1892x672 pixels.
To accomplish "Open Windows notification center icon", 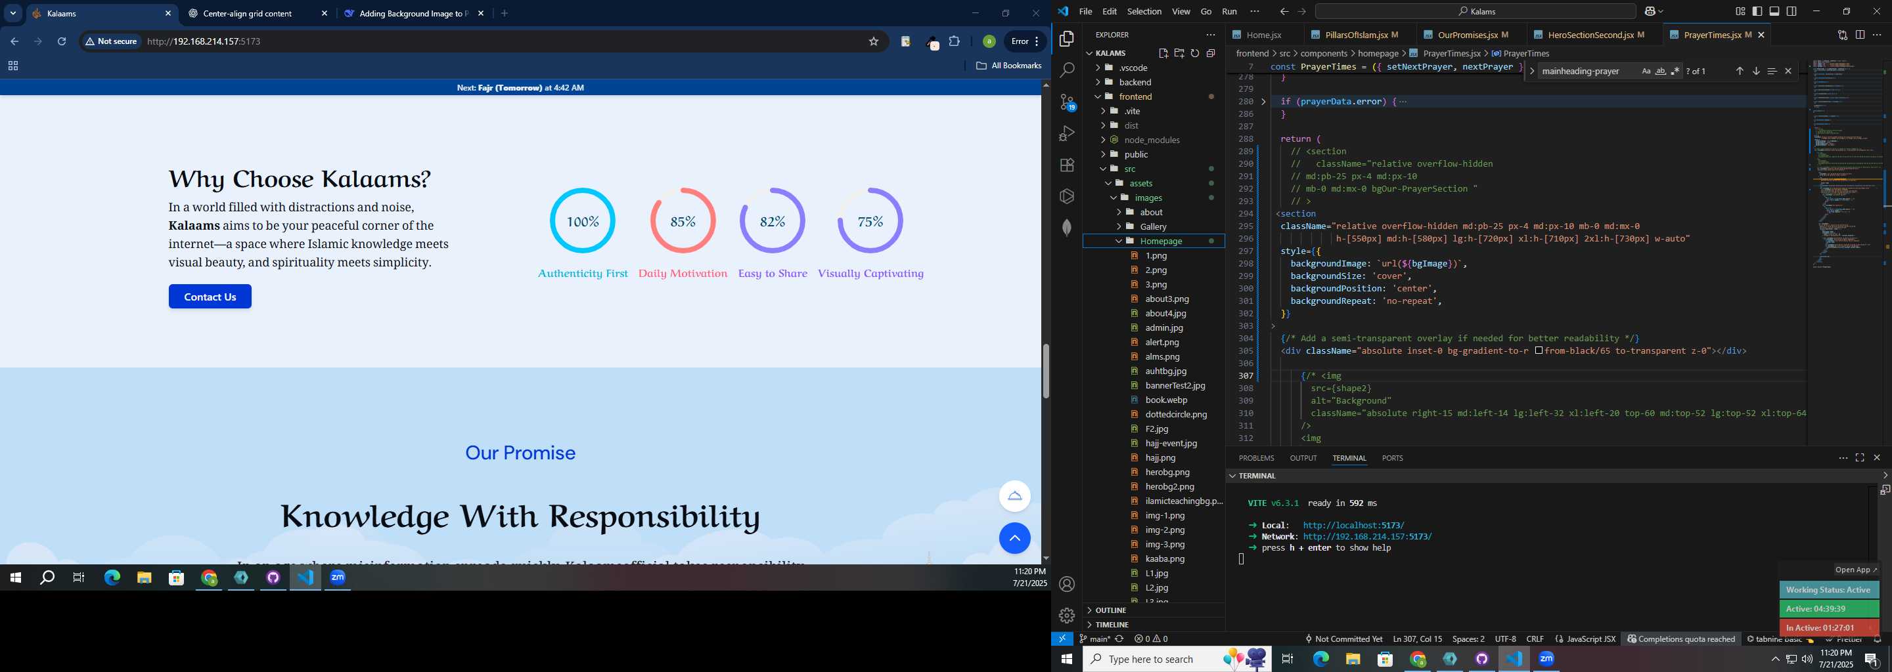I will (1871, 660).
